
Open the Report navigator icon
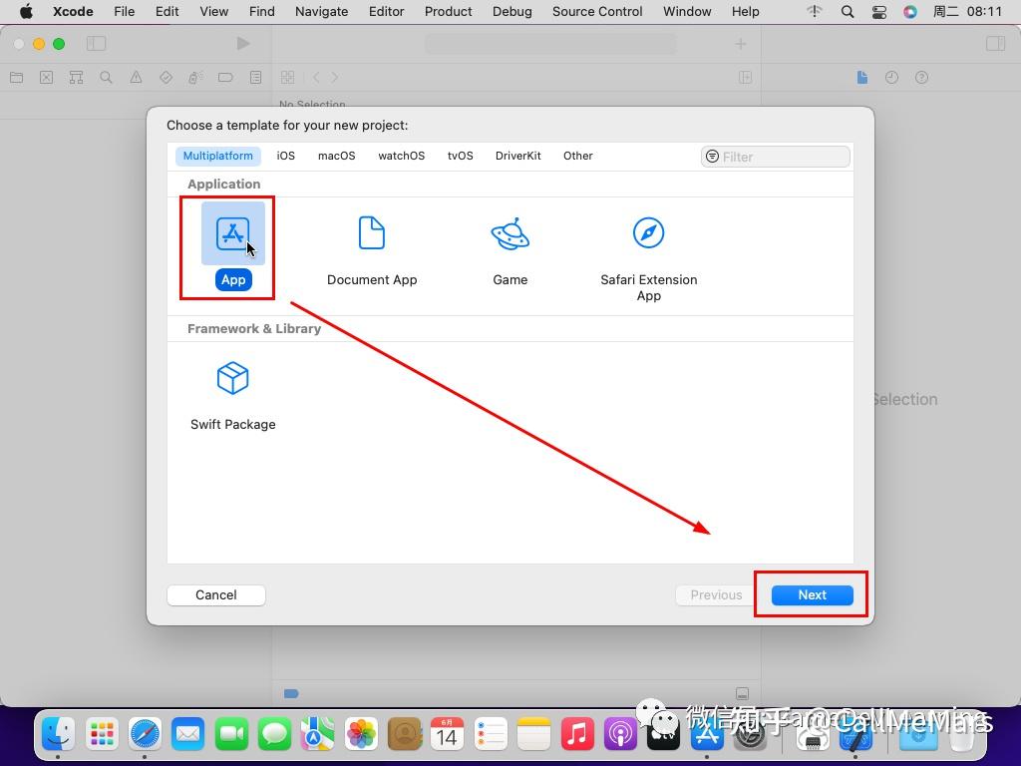255,78
